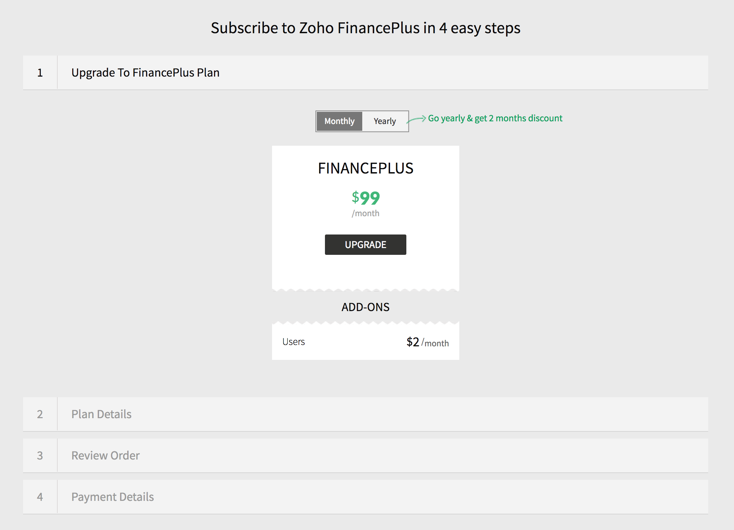The height and width of the screenshot is (530, 734).
Task: Open the Payment Details step
Action: 113,497
